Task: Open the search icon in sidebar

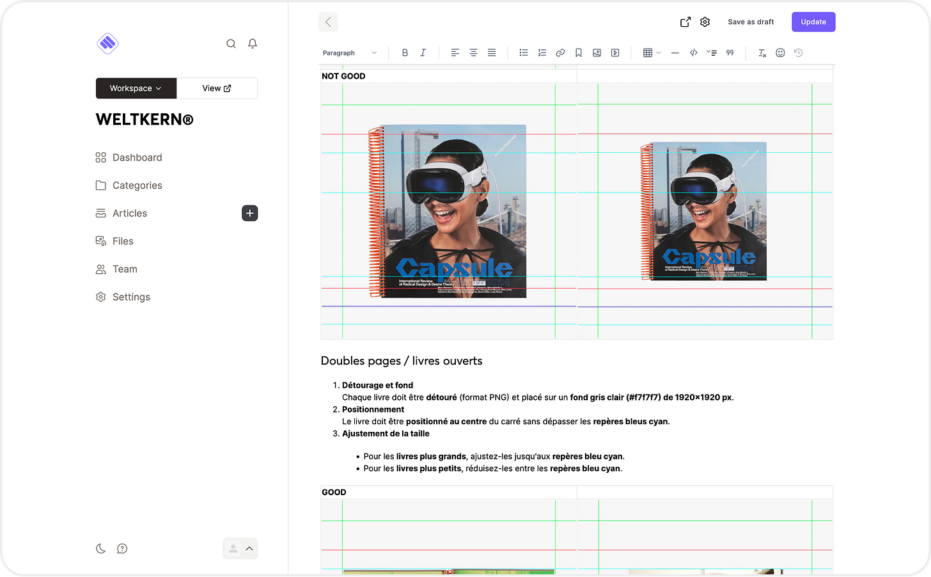Action: click(231, 43)
